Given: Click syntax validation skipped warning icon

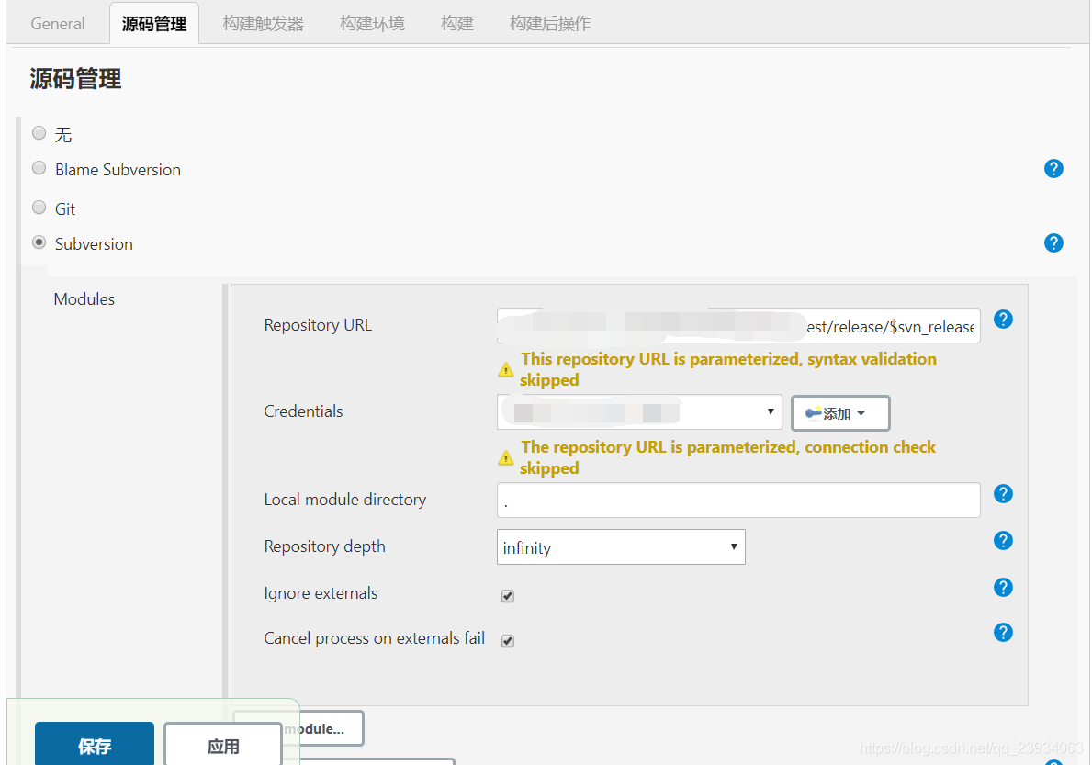Looking at the screenshot, I should 506,369.
